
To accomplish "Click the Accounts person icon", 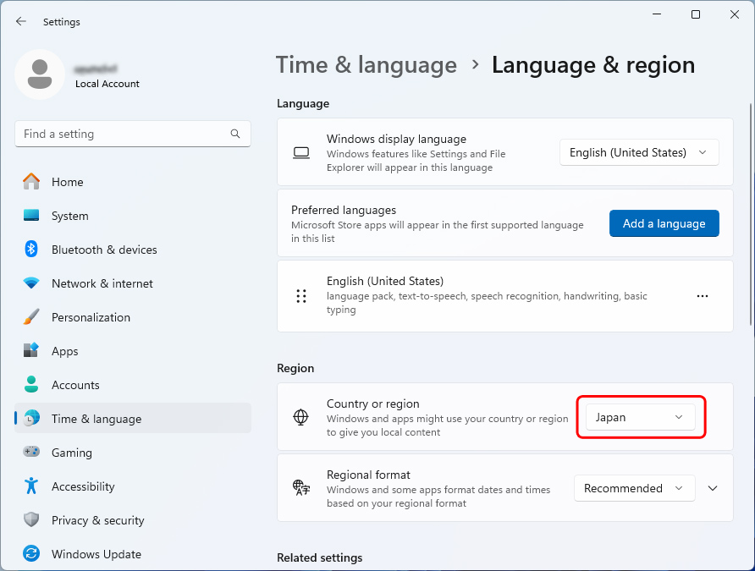I will click(31, 384).
